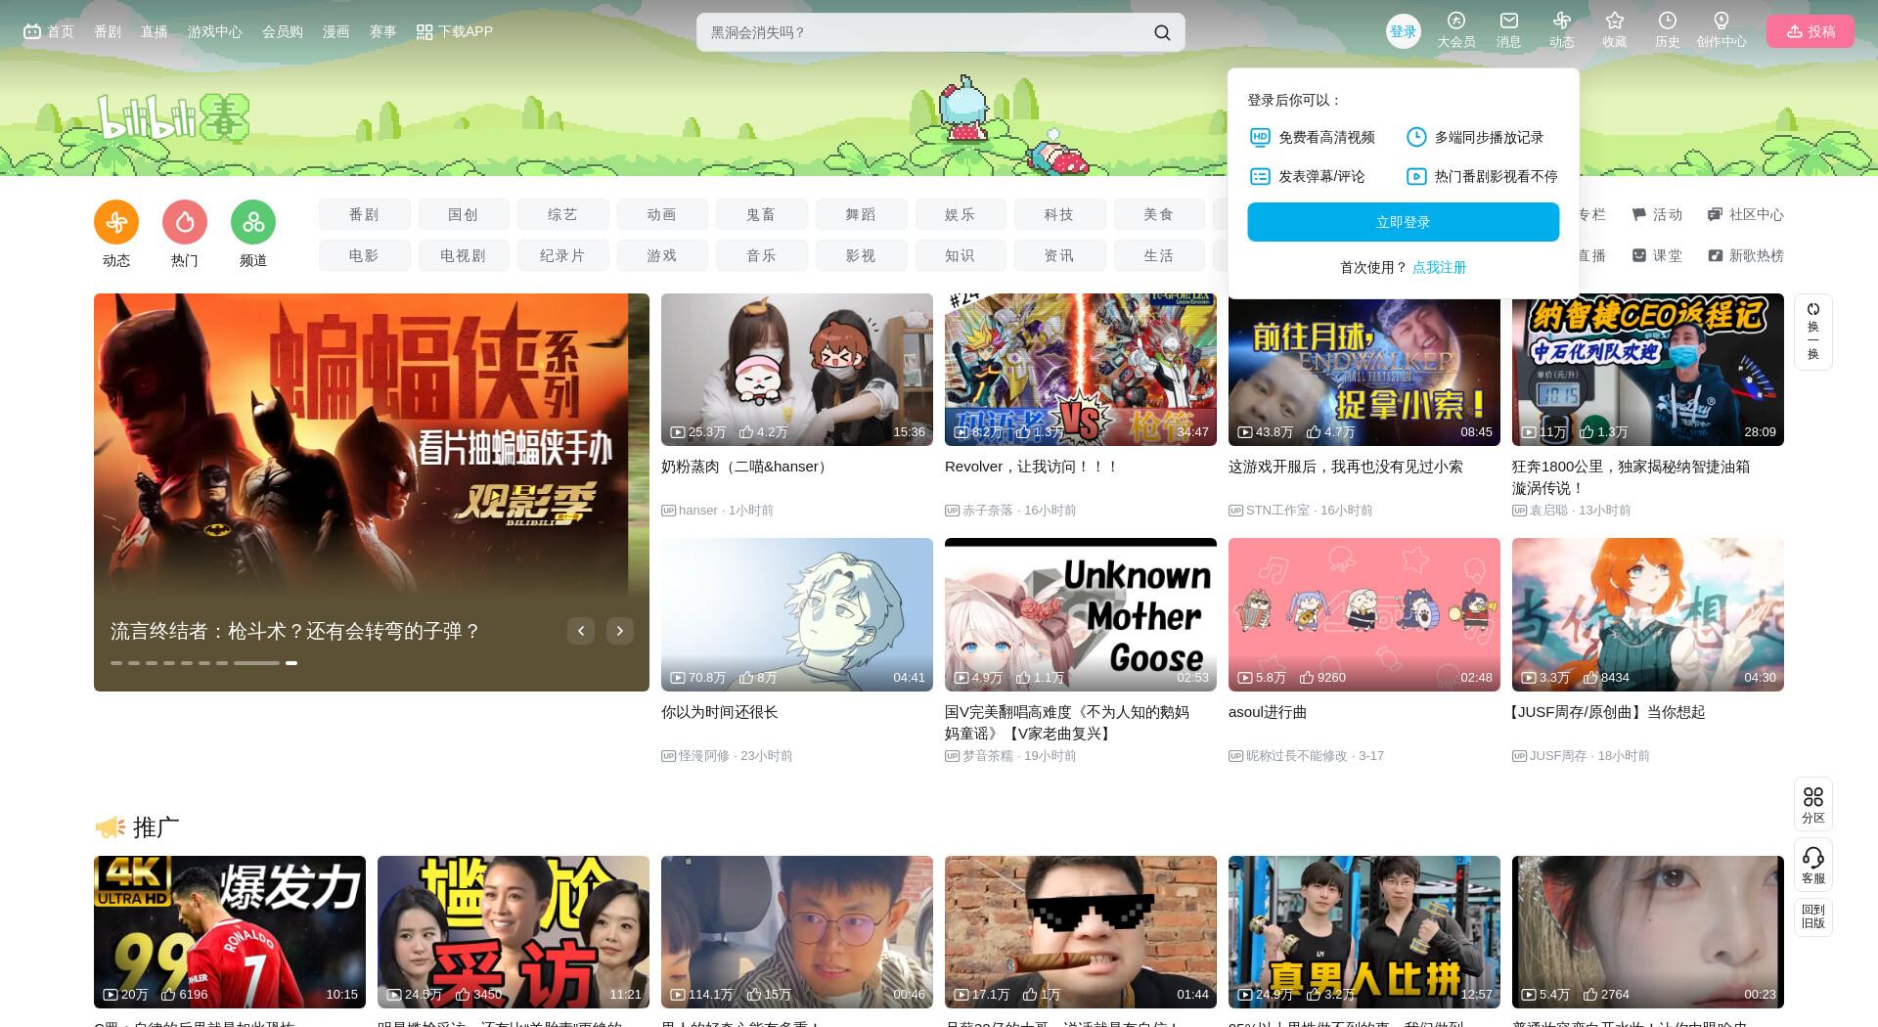Open title Revolver，让我访问！！！
The image size is (1878, 1027).
(1031, 467)
